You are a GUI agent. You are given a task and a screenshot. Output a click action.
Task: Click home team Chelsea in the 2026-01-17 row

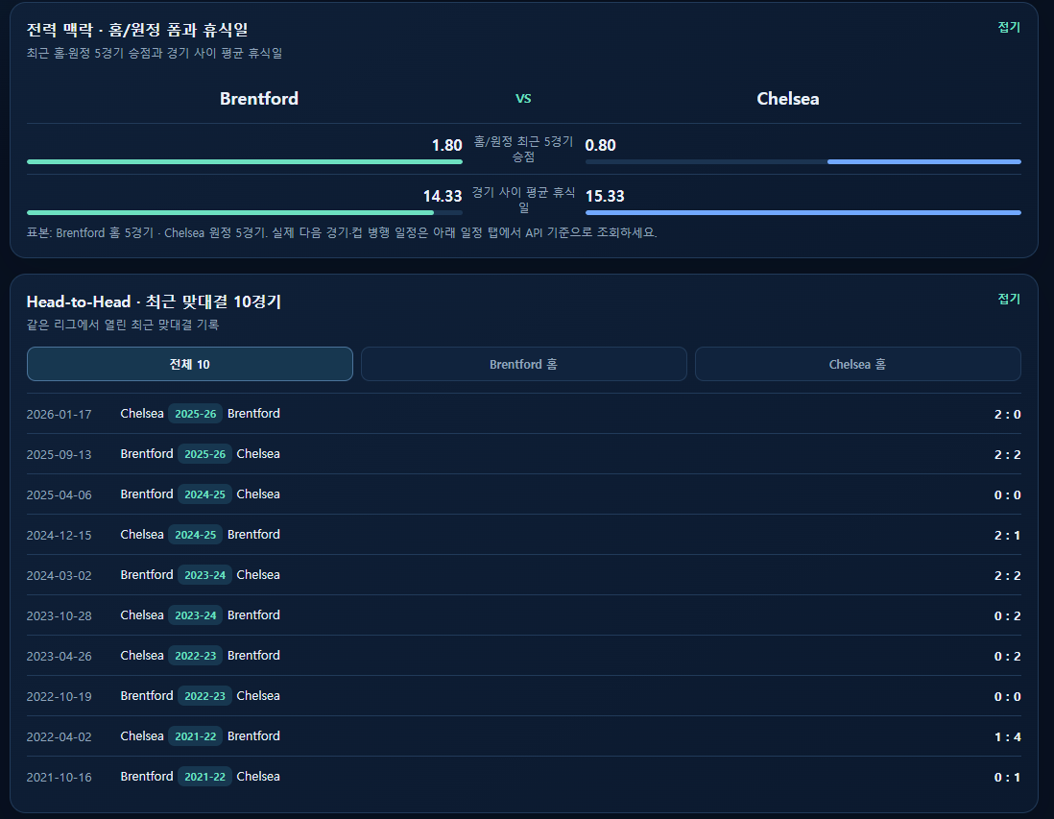point(142,414)
